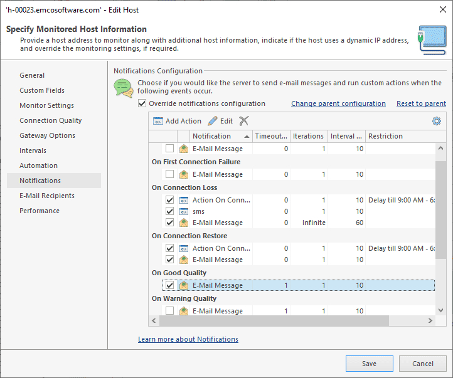Click the Add Action toolbar button
Viewport: 453px width, 378px height.
[x=177, y=121]
